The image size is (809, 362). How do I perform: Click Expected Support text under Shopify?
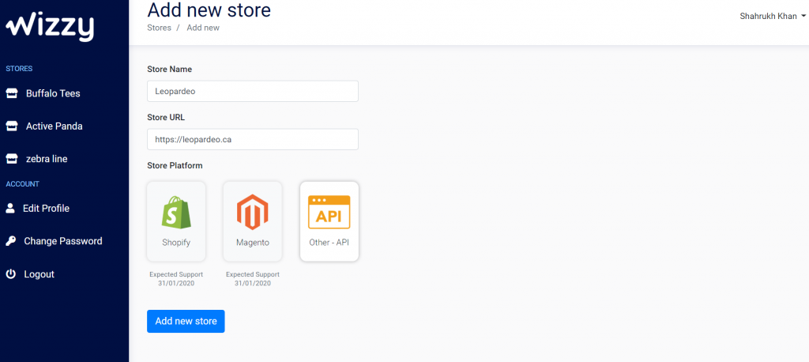click(176, 279)
